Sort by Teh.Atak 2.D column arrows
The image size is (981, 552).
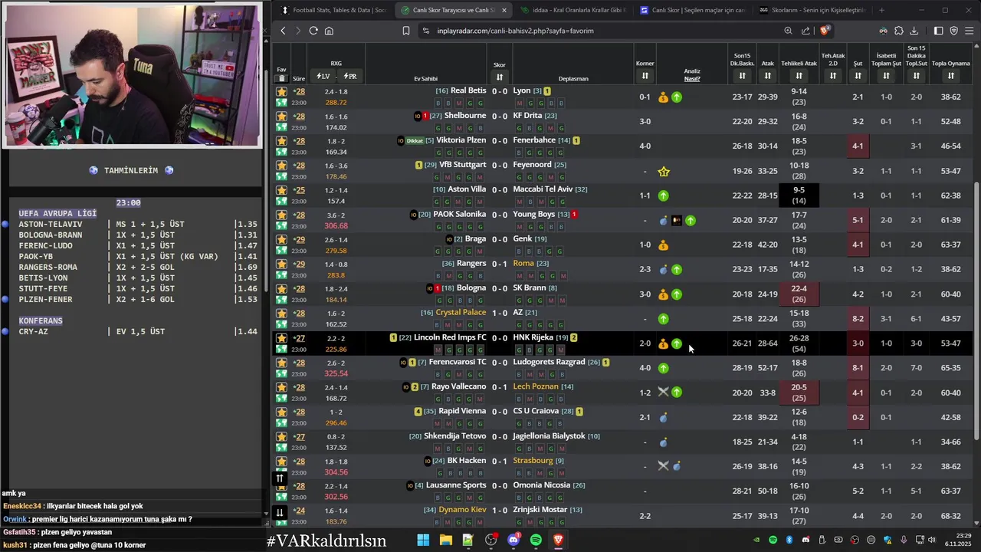(x=833, y=75)
